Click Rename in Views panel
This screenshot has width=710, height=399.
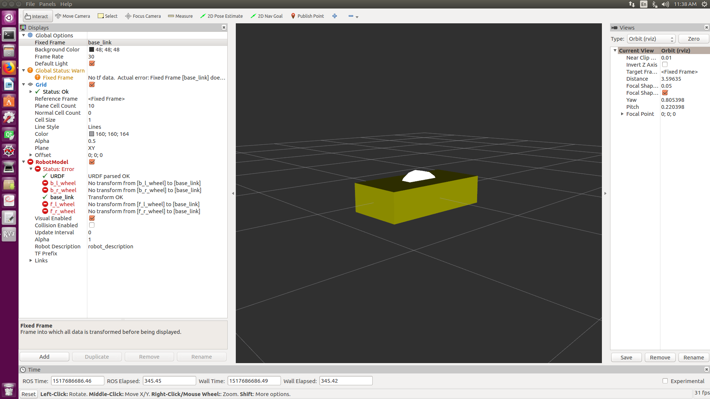point(693,357)
